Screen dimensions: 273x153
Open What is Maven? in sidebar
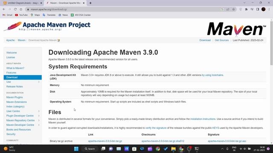15,68
